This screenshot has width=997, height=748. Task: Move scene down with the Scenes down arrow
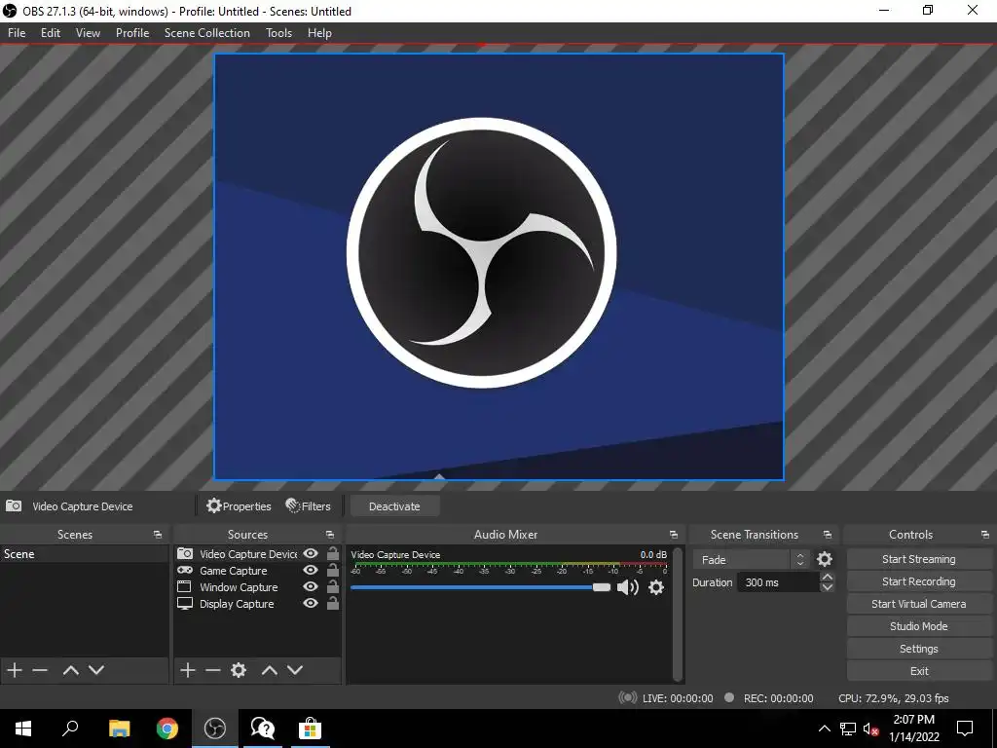tap(96, 670)
